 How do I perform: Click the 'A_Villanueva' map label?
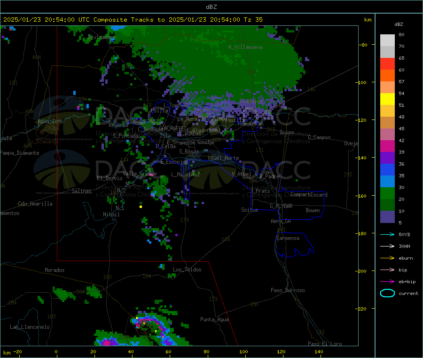click(x=245, y=47)
